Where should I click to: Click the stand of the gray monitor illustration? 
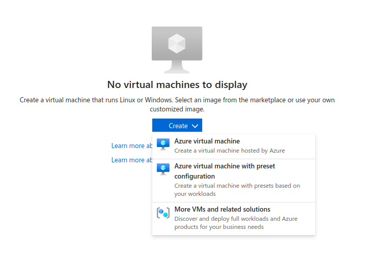click(x=177, y=68)
